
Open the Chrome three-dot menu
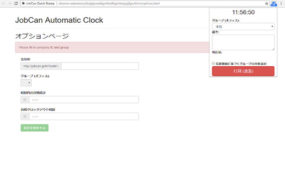point(281,4)
